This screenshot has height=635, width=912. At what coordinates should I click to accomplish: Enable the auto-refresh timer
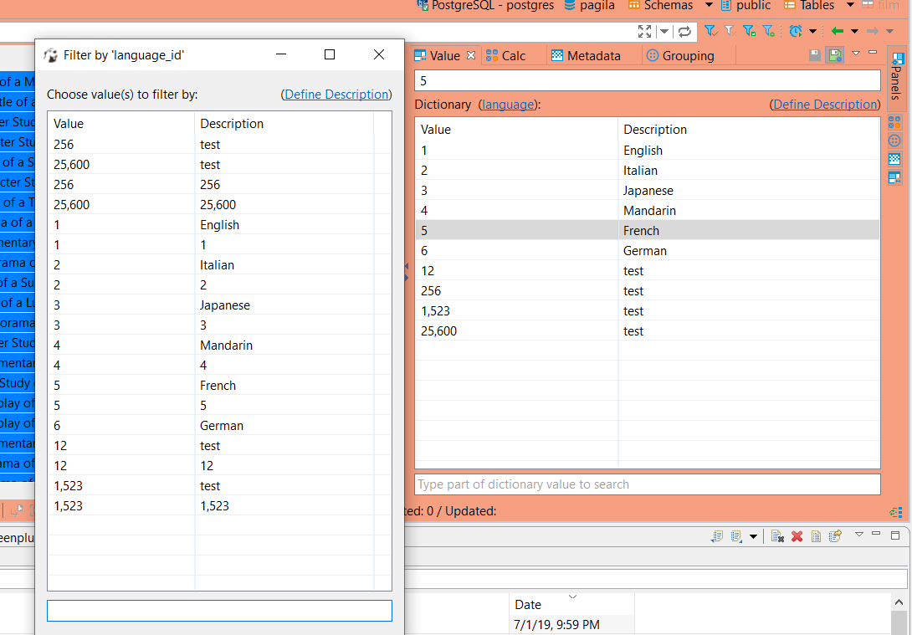tap(794, 31)
